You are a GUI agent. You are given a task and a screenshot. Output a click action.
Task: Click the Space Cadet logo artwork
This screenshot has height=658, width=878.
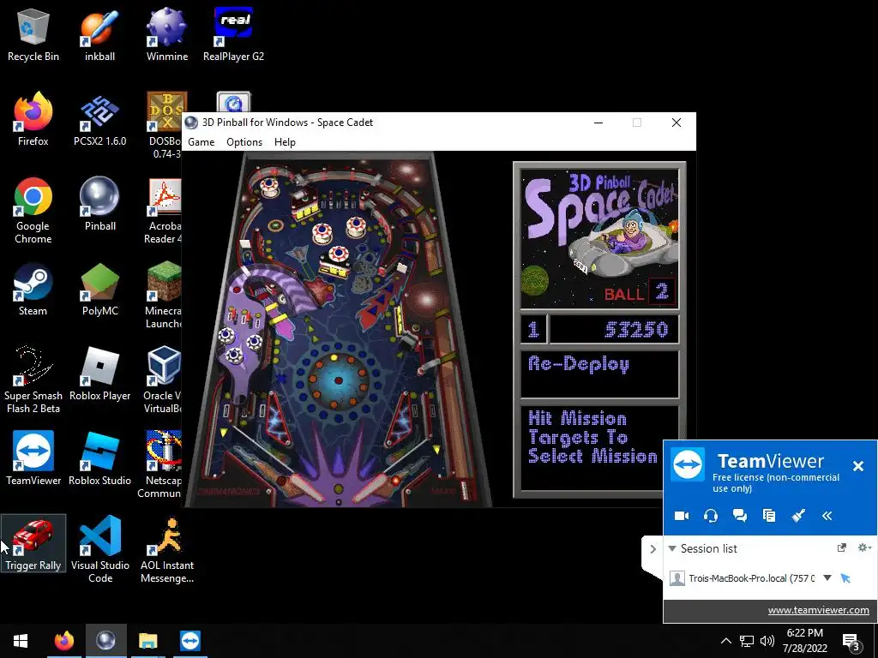[599, 240]
